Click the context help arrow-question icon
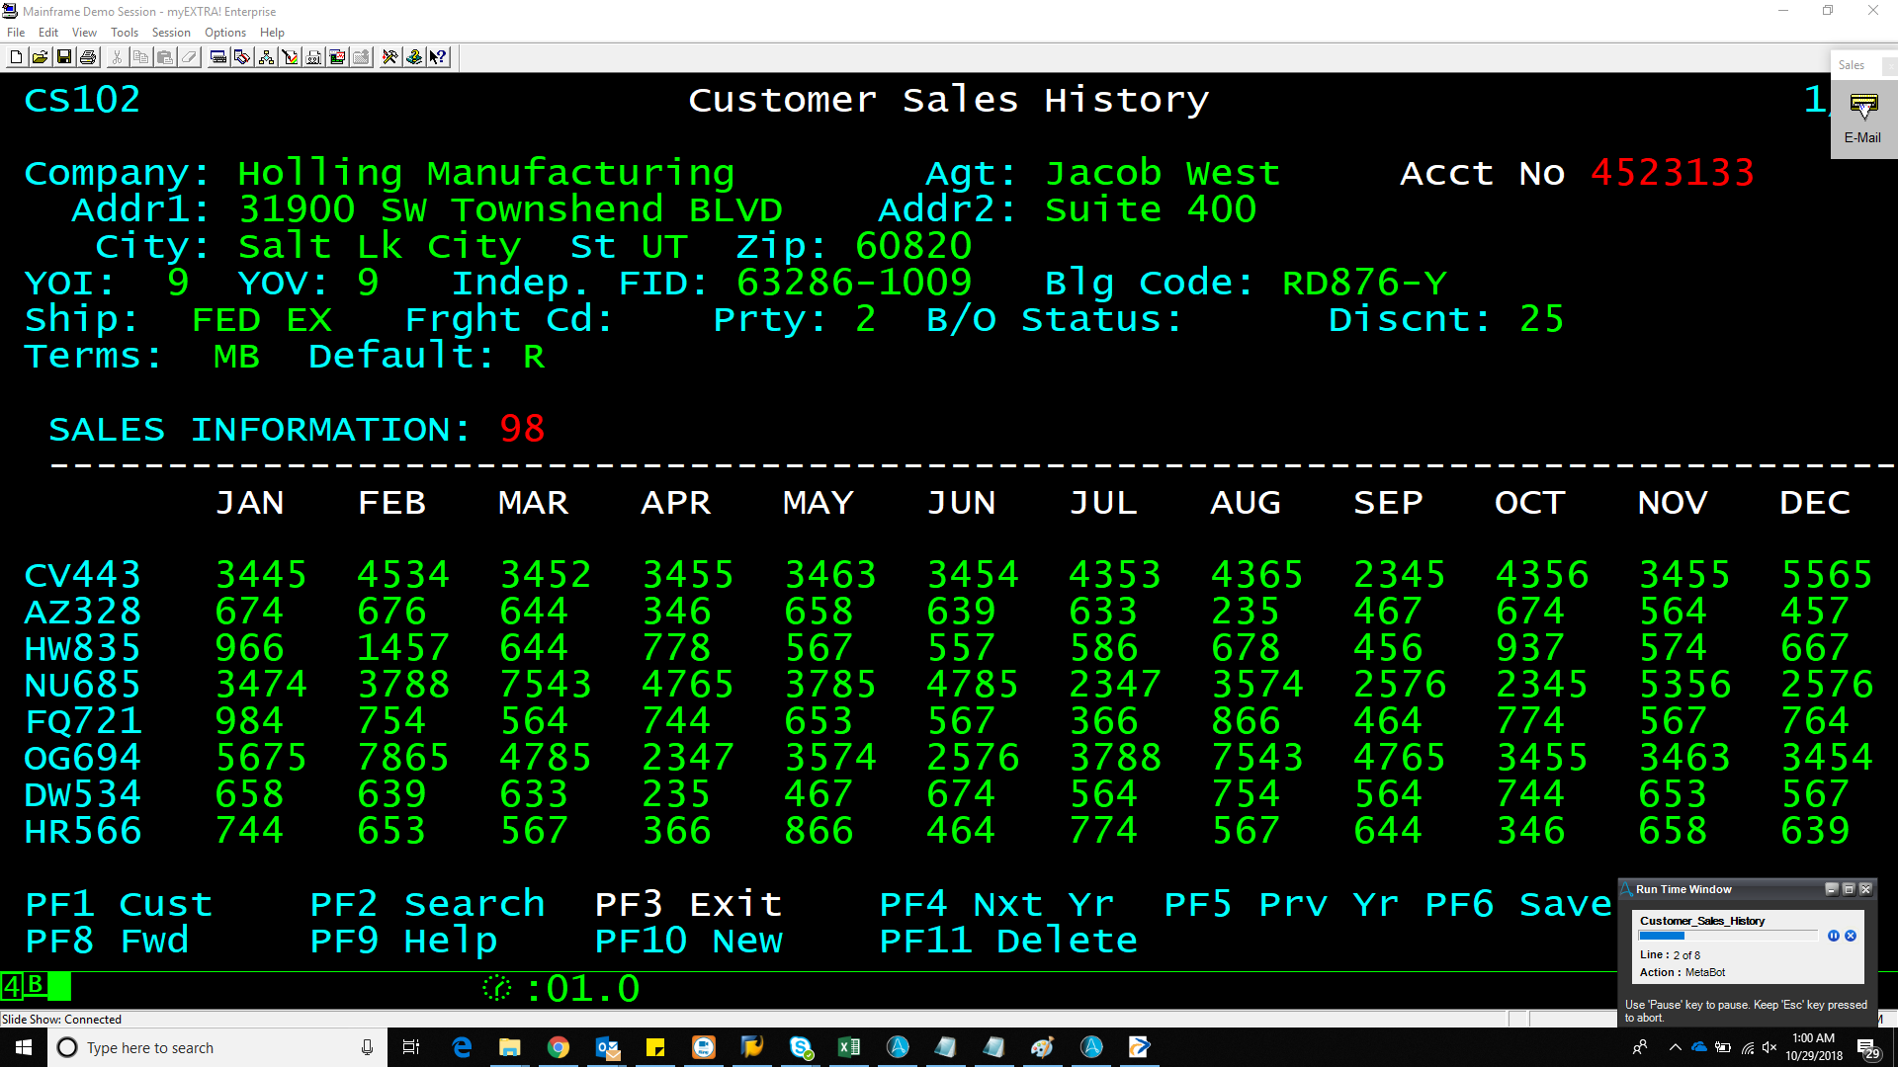1898x1067 pixels. tap(438, 57)
